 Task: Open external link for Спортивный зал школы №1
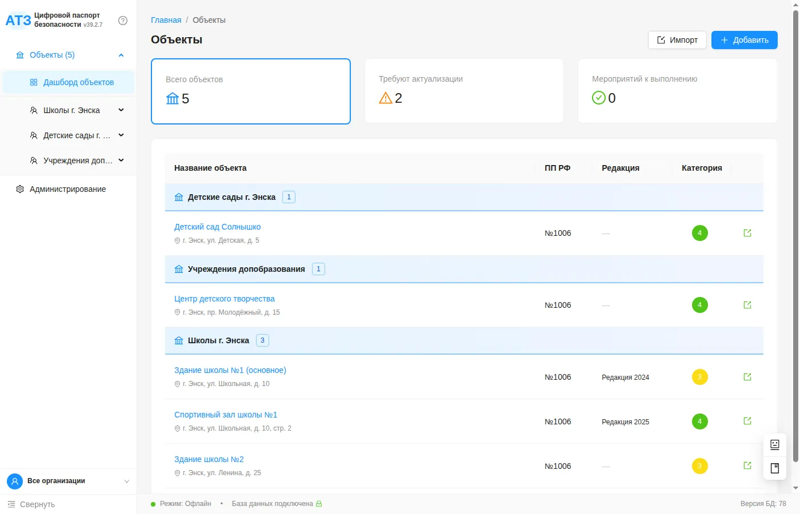coord(747,421)
